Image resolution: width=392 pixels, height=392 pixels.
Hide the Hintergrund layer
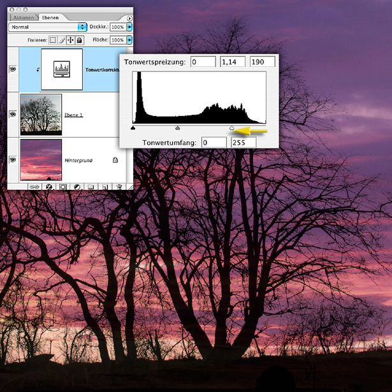13,160
